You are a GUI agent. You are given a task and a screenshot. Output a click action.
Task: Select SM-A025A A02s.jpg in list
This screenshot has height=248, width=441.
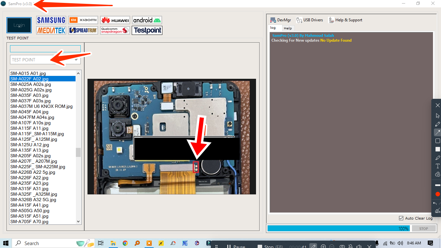[x=43, y=84]
